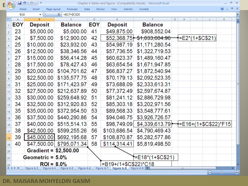
Task: Minimize the workbook window inside ribbon
Action: (x=227, y=9)
